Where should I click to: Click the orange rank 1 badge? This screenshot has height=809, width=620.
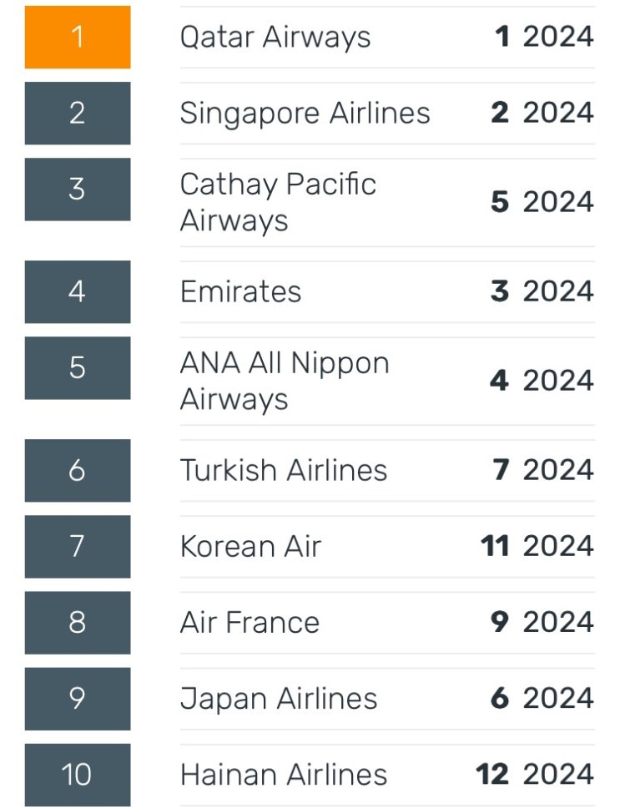point(78,38)
